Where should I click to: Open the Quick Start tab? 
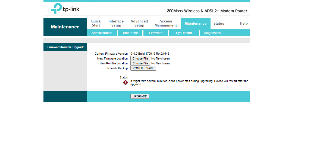[x=96, y=23]
